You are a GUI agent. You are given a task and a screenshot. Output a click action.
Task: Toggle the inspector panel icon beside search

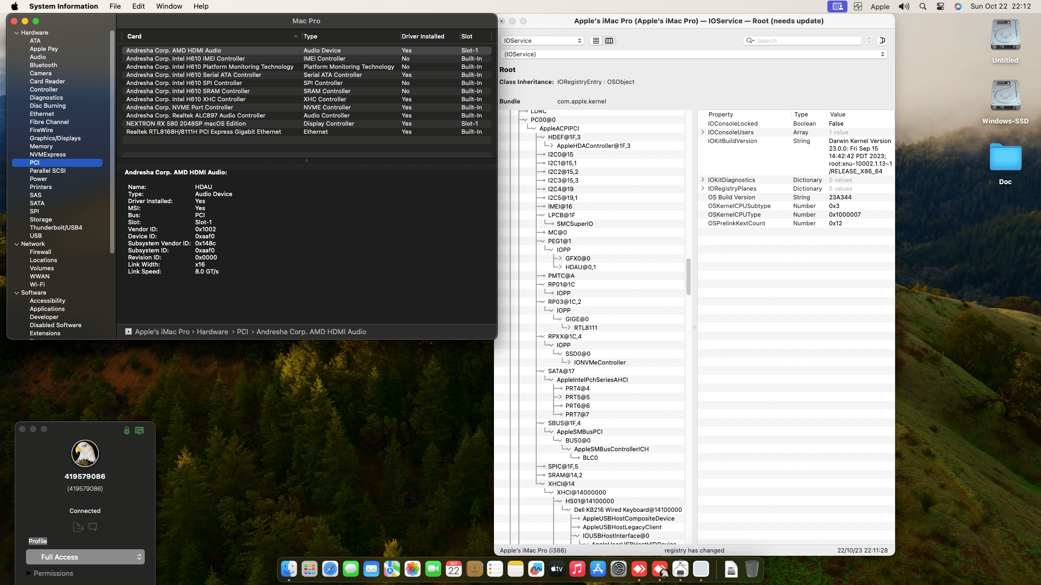pos(882,41)
